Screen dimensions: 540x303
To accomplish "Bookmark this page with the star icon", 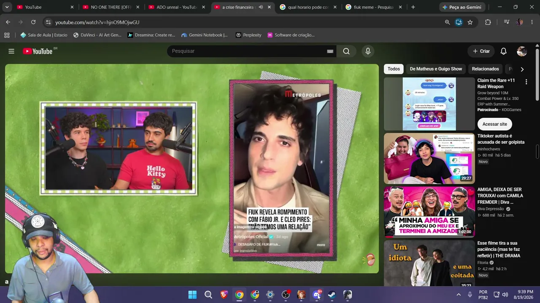I will point(470,22).
